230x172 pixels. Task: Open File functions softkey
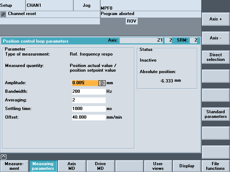tap(216, 166)
